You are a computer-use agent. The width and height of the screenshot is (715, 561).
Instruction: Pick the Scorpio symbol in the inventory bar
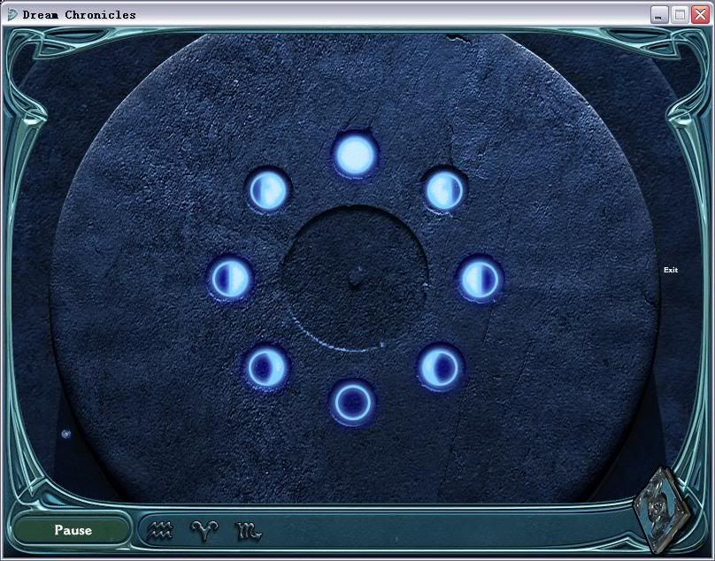(247, 532)
